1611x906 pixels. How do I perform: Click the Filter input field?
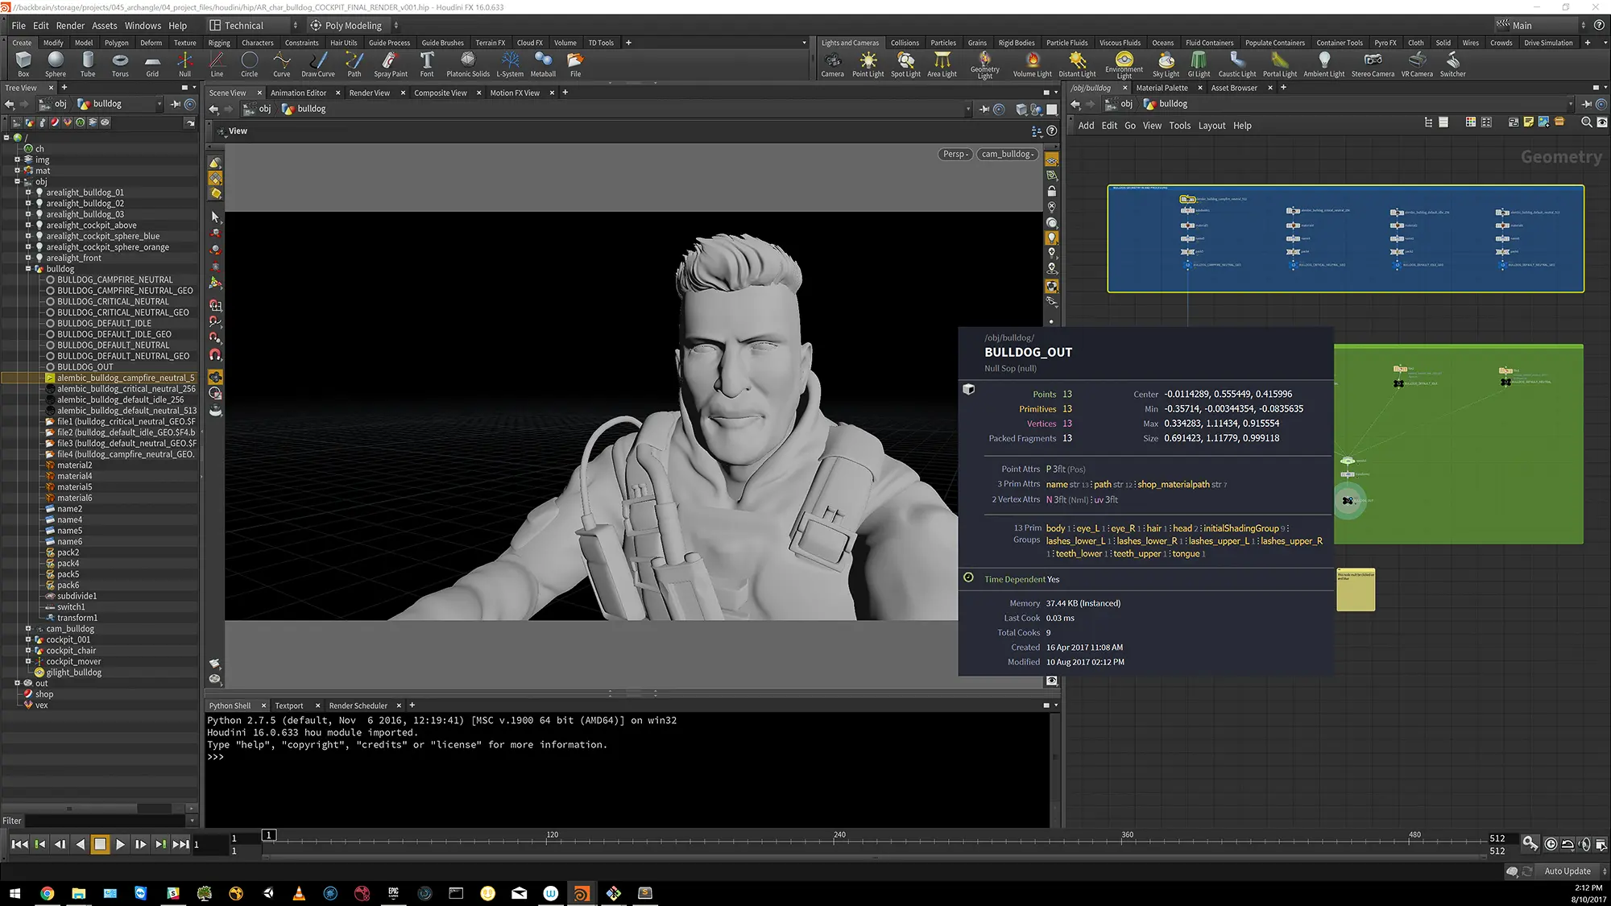pyautogui.click(x=105, y=821)
